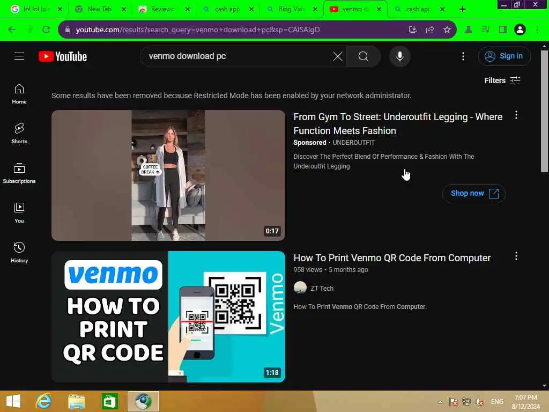Image resolution: width=549 pixels, height=412 pixels.
Task: Share this page icon in address bar
Action: [430, 30]
